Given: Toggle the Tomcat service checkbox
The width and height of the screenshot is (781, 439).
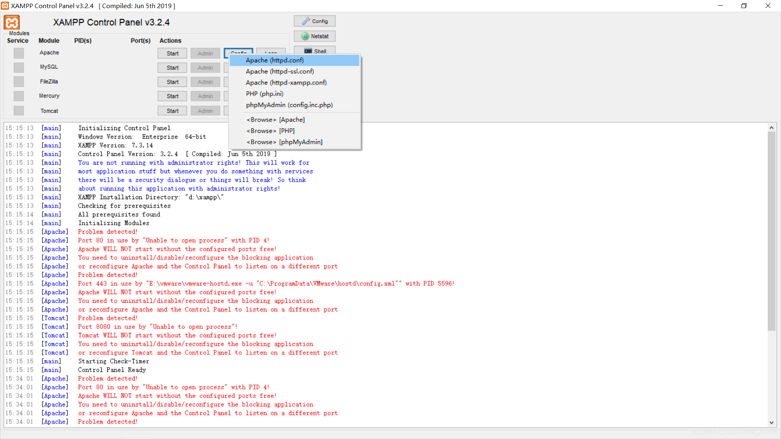Looking at the screenshot, I should (19, 111).
